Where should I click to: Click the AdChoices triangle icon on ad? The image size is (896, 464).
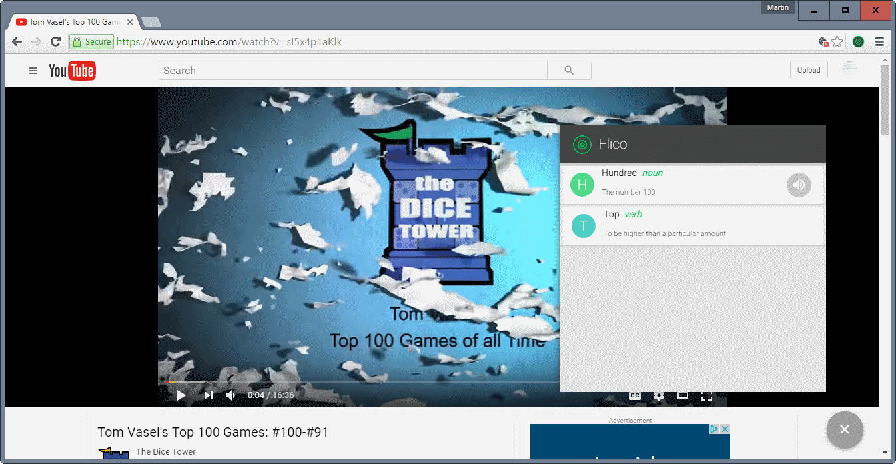pyautogui.click(x=715, y=429)
